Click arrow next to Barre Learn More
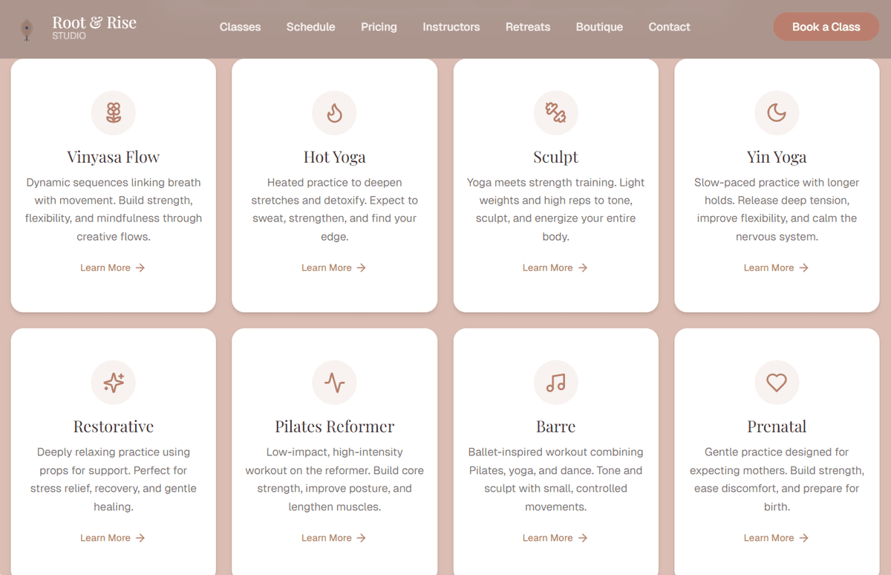 (583, 538)
